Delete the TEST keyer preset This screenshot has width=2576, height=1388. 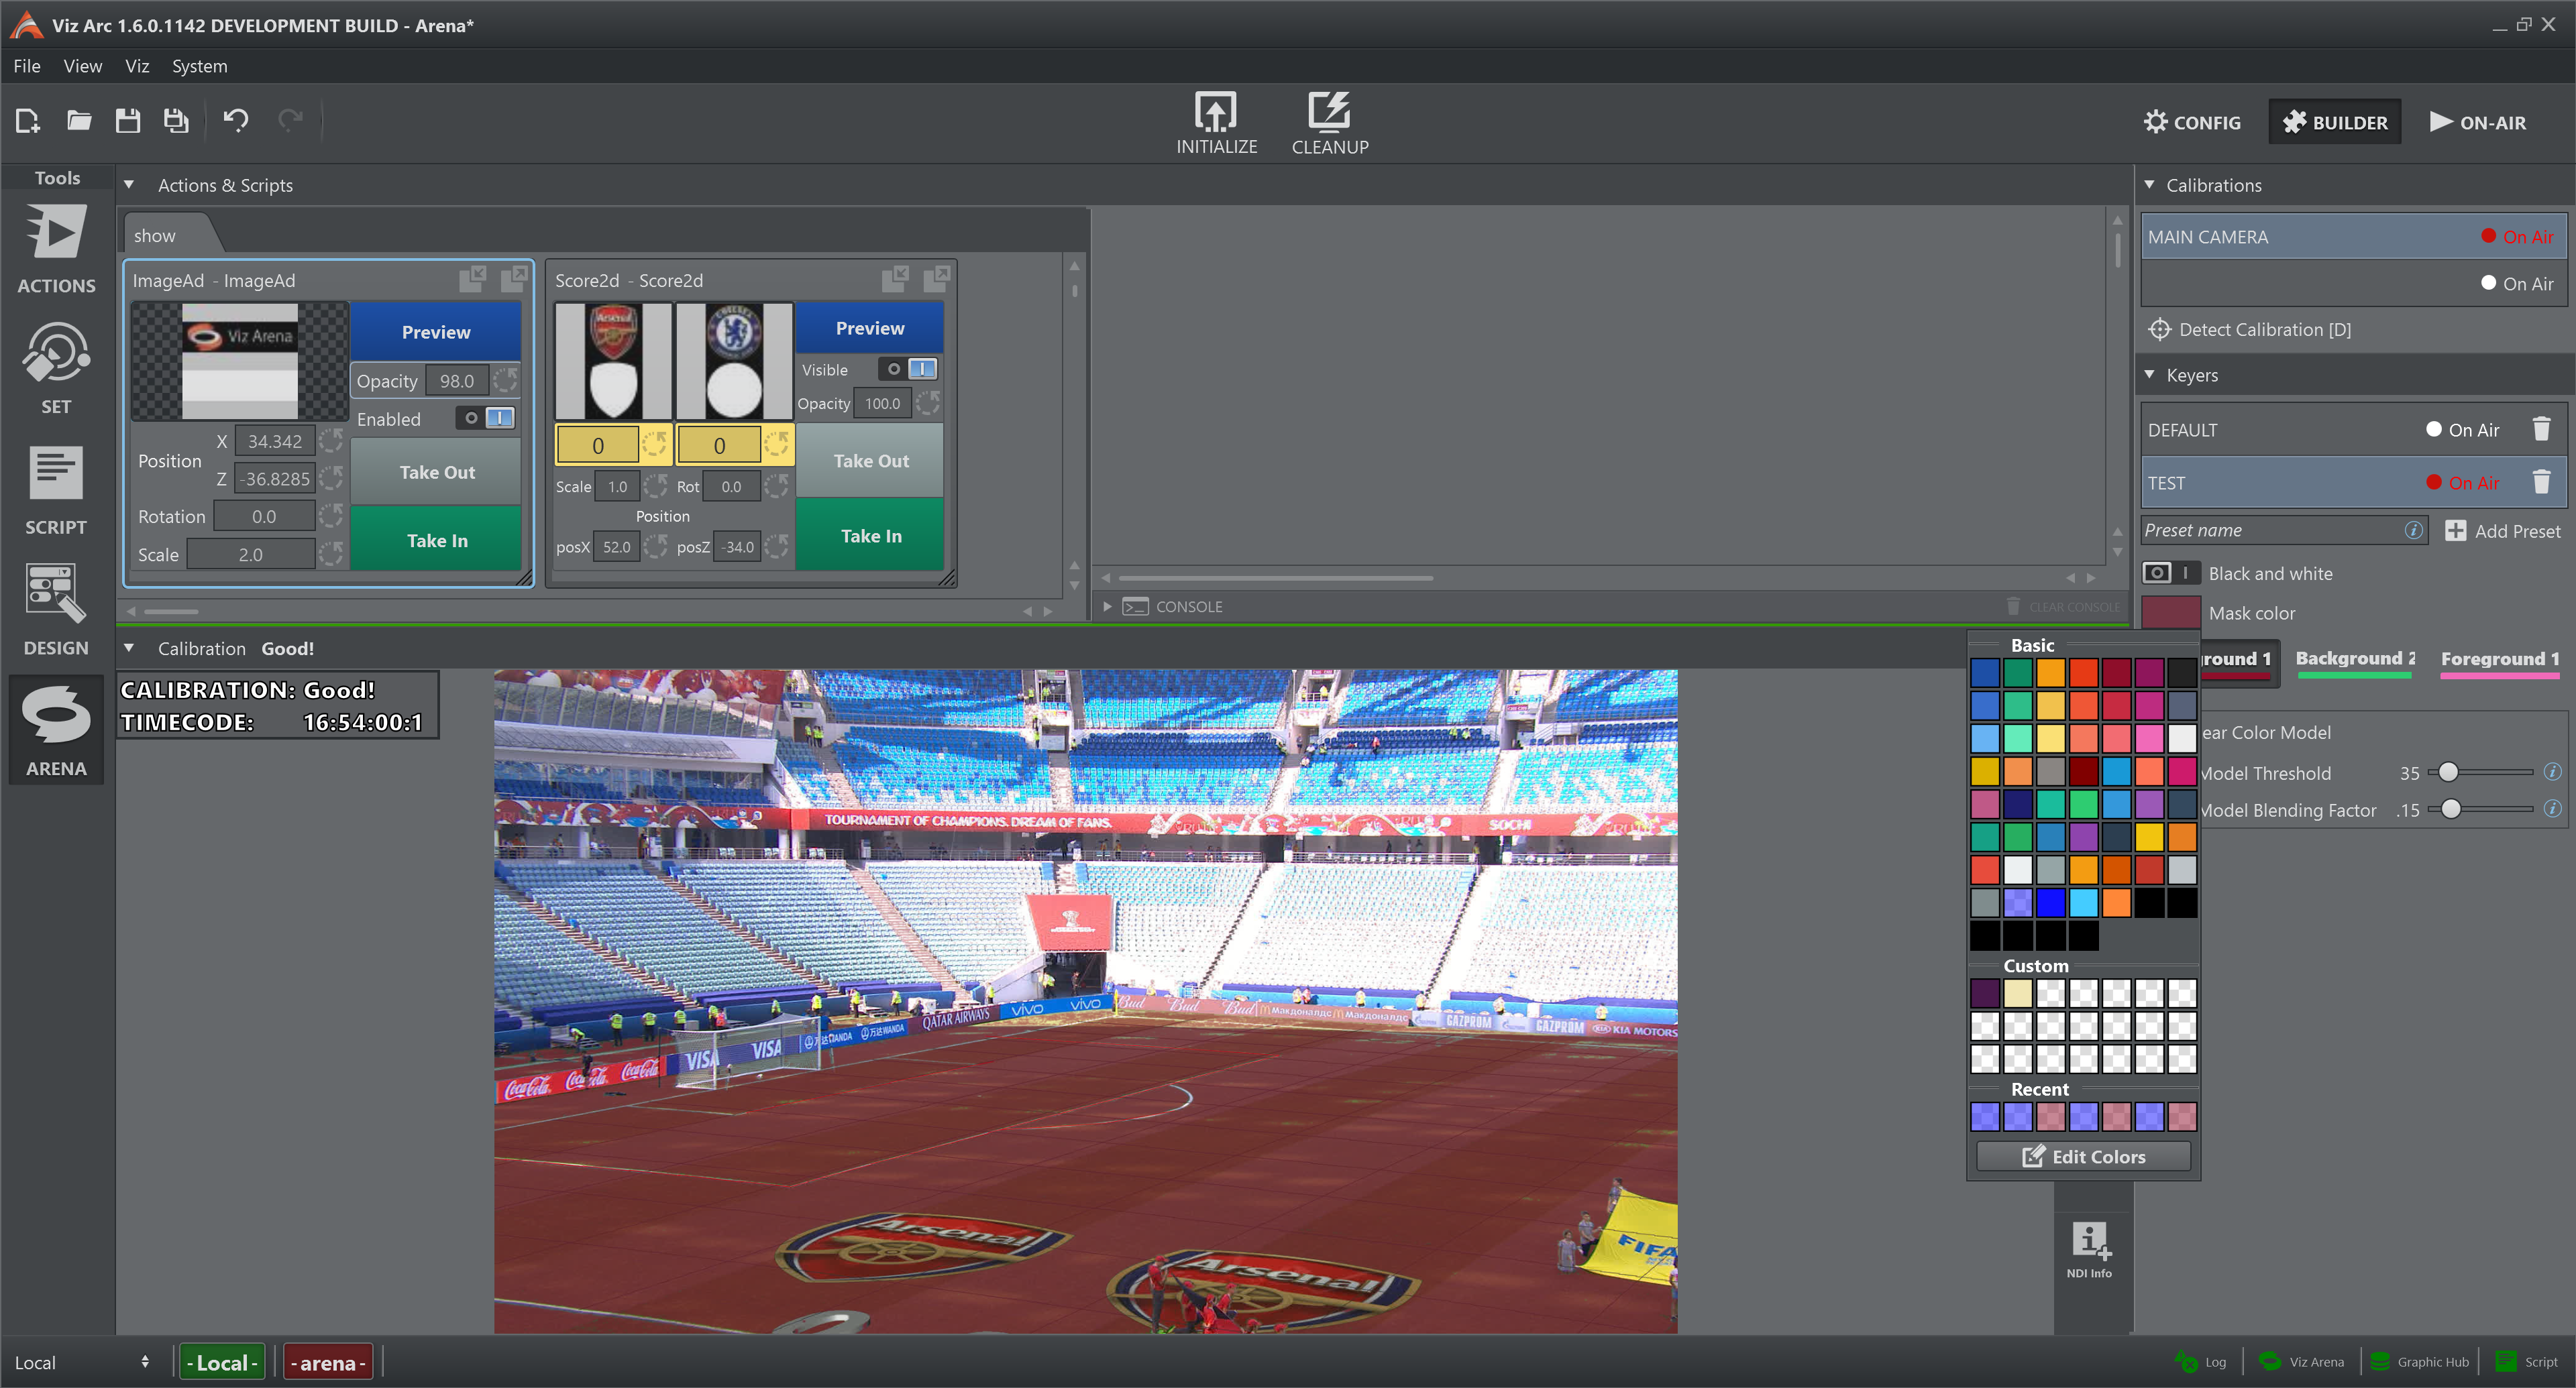click(x=2541, y=483)
